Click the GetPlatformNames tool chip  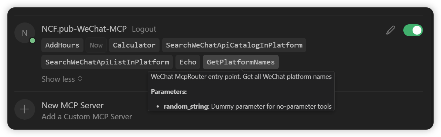coord(241,62)
